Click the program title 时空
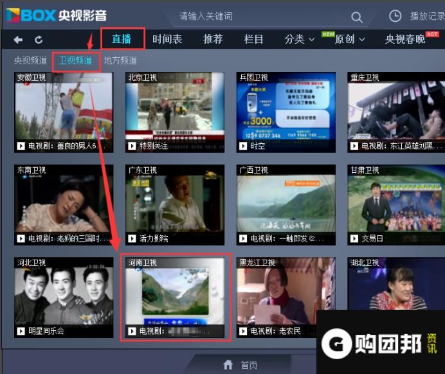 [x=258, y=146]
